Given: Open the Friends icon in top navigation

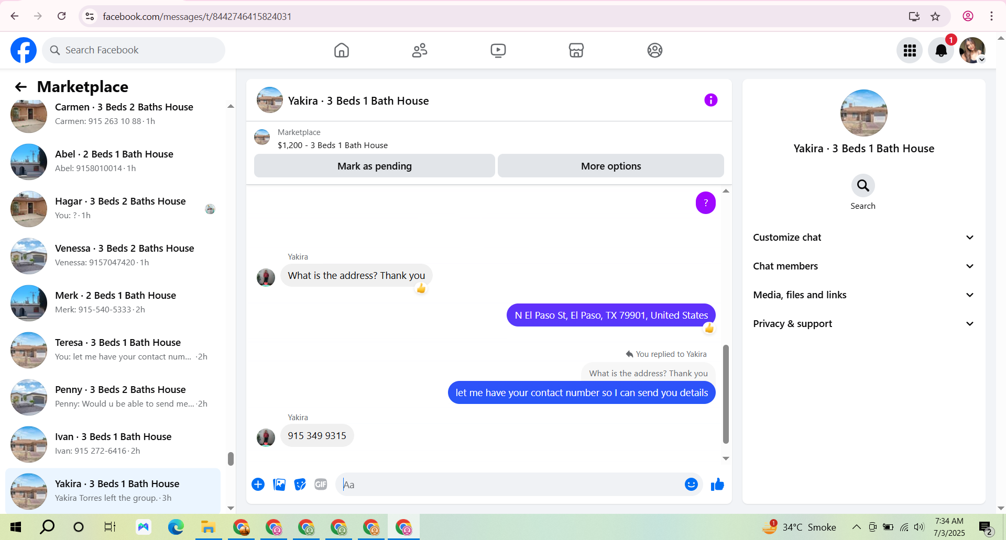Looking at the screenshot, I should coord(420,50).
